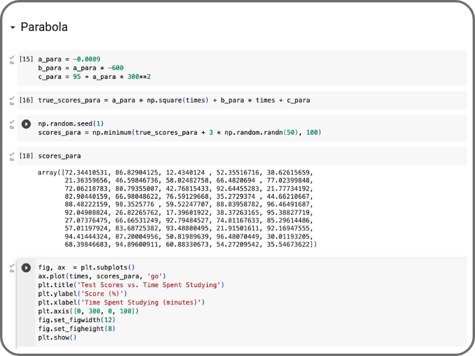Click the Parabola section heading
Image resolution: width=475 pixels, height=356 pixels.
pos(44,27)
